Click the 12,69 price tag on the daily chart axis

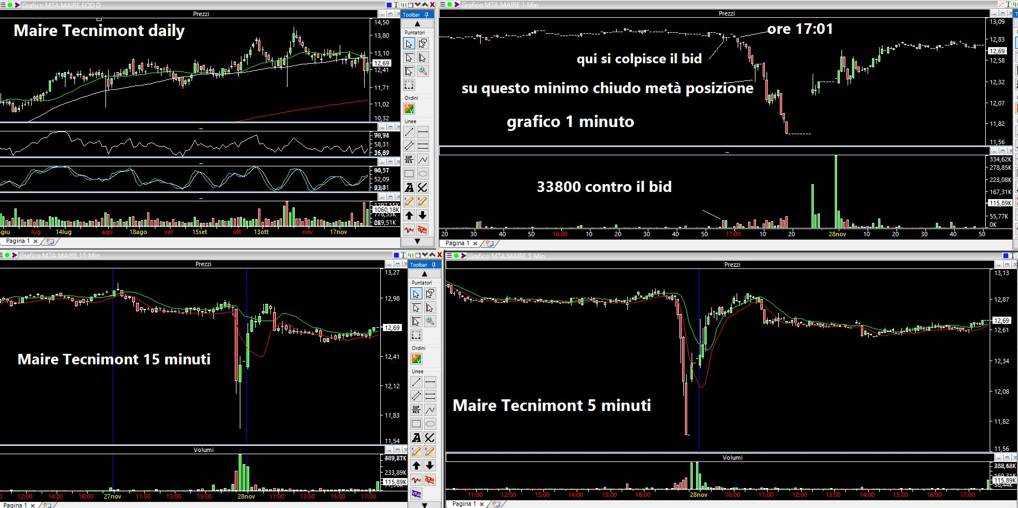pyautogui.click(x=382, y=63)
